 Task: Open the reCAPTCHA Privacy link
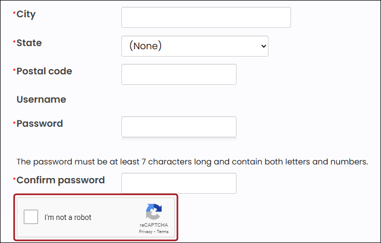[x=145, y=231]
